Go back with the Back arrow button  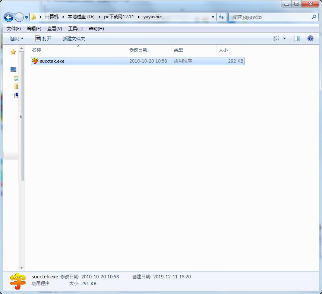[9, 17]
